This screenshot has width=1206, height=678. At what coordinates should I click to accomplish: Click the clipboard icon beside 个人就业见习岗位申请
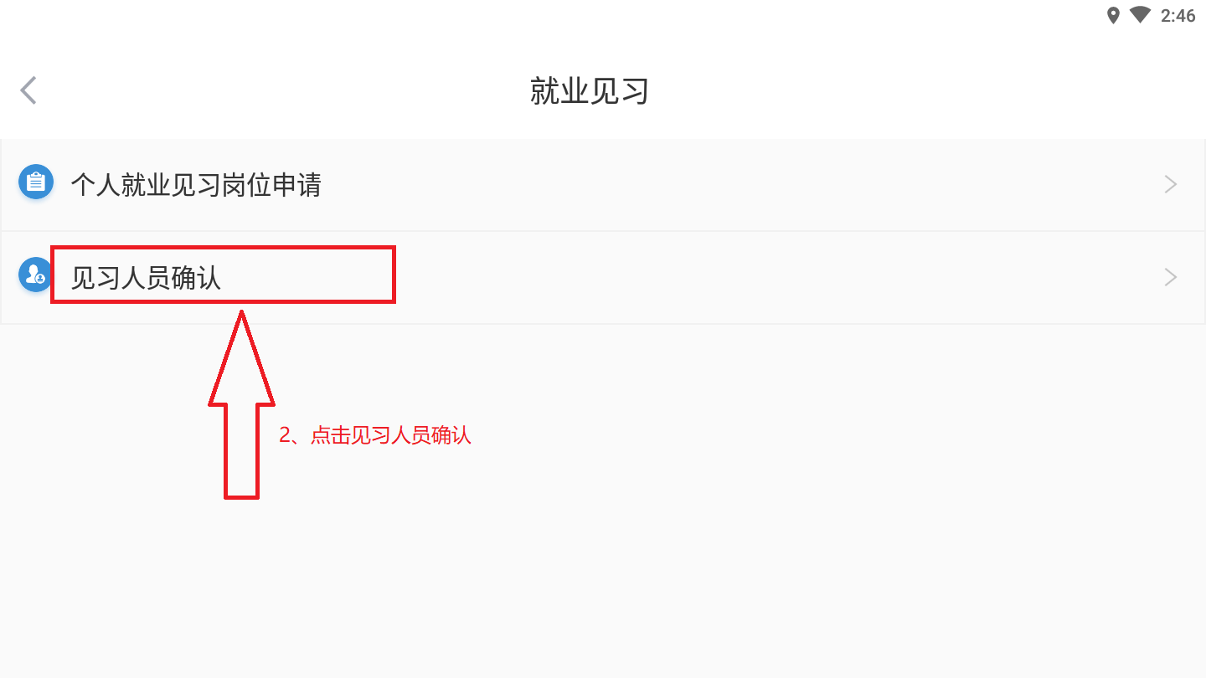click(x=35, y=182)
